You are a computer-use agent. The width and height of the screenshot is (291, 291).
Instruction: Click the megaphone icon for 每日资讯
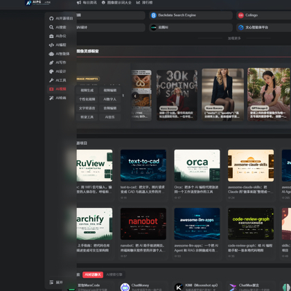[79, 3]
